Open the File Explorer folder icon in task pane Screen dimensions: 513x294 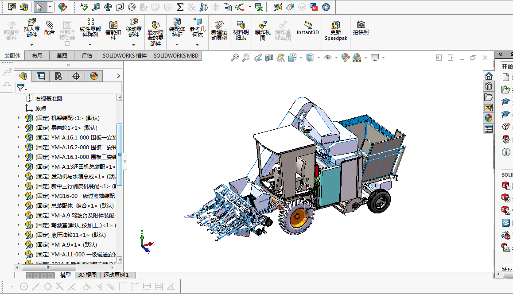(x=489, y=97)
